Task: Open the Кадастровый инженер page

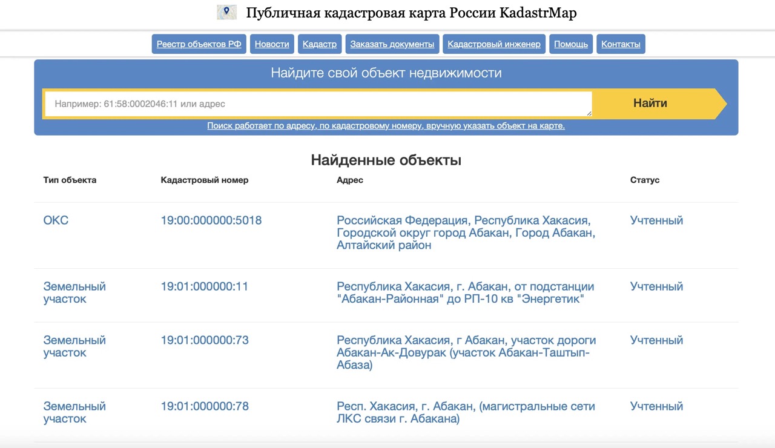Action: [493, 44]
